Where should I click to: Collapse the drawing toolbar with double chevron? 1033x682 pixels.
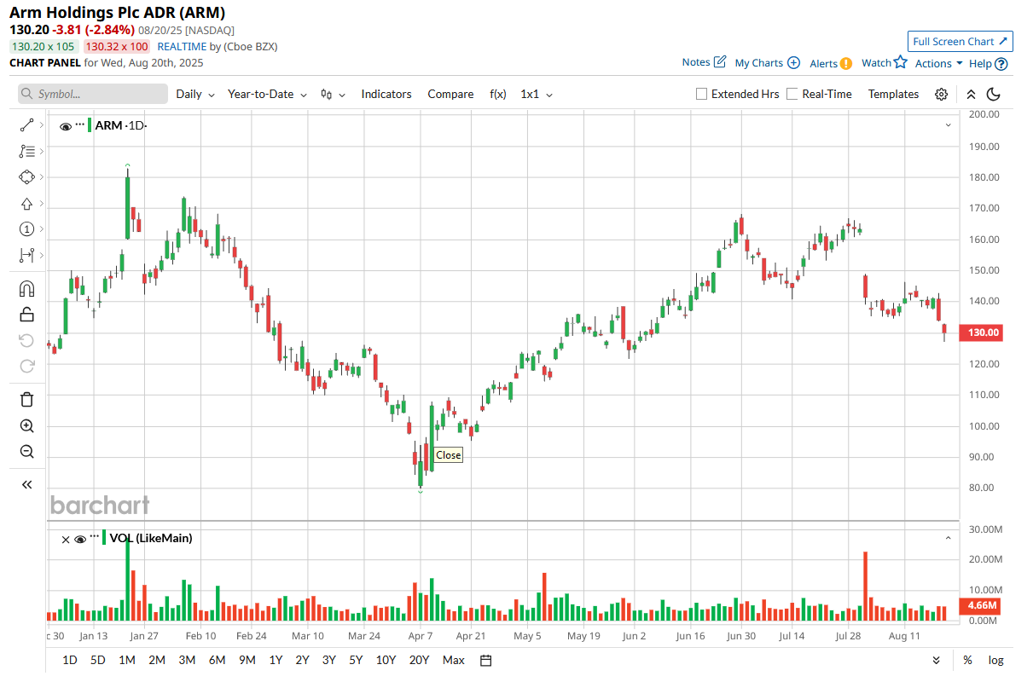coord(26,484)
